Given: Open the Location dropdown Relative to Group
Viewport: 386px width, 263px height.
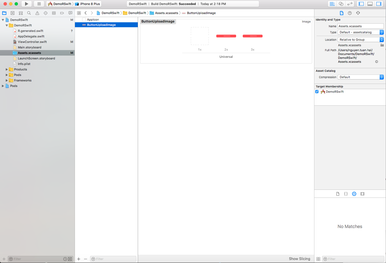Looking at the screenshot, I should pos(361,40).
